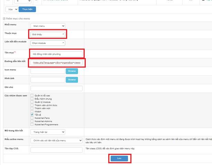This screenshot has width=212, height=165.
Task: Open the Mở trang liên kết dropdown
Action: tap(47, 132)
